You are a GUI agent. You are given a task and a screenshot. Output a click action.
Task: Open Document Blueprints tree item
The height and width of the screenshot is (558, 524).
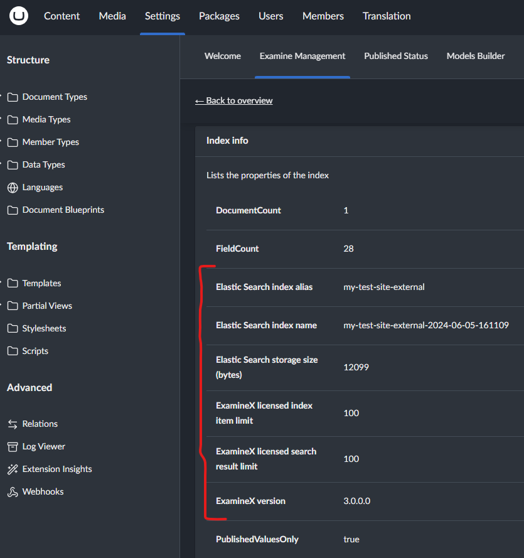[x=63, y=210]
